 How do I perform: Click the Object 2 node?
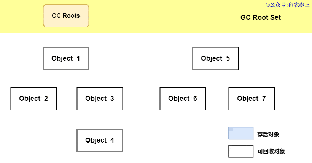point(33,99)
